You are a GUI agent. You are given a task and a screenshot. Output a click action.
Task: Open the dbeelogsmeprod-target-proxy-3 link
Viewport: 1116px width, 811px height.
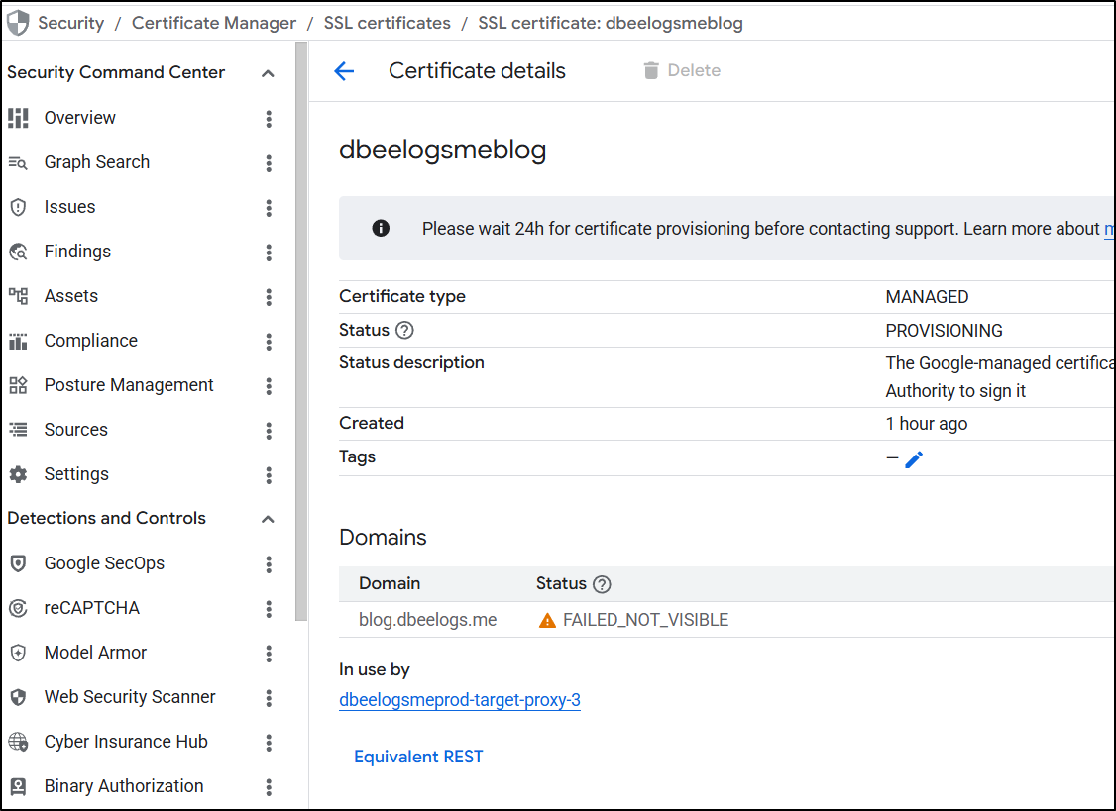(459, 700)
